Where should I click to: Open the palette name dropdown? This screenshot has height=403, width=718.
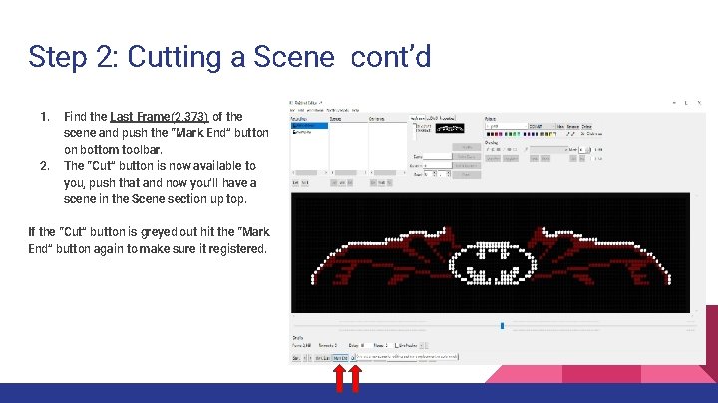click(x=506, y=126)
